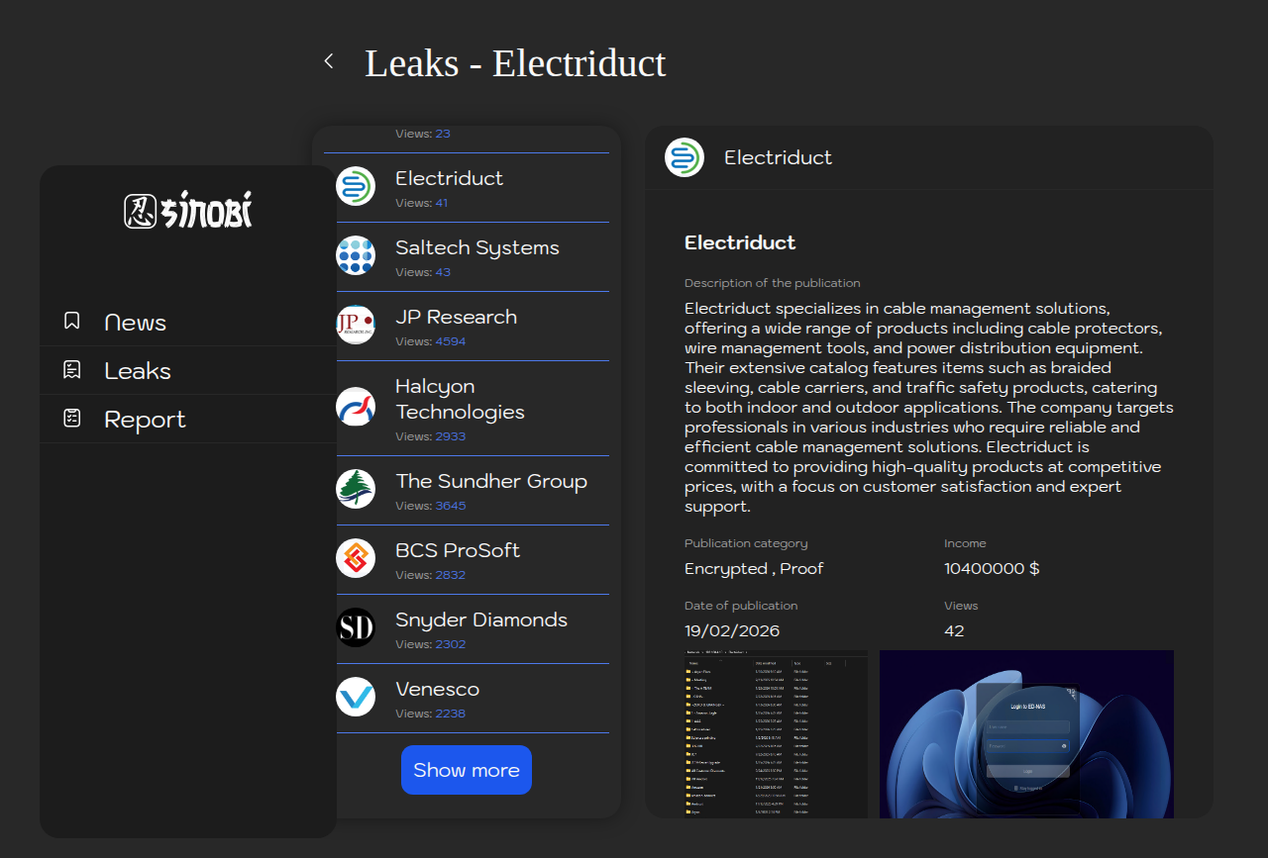
Task: Select the Electriduct logo in list
Action: [356, 186]
